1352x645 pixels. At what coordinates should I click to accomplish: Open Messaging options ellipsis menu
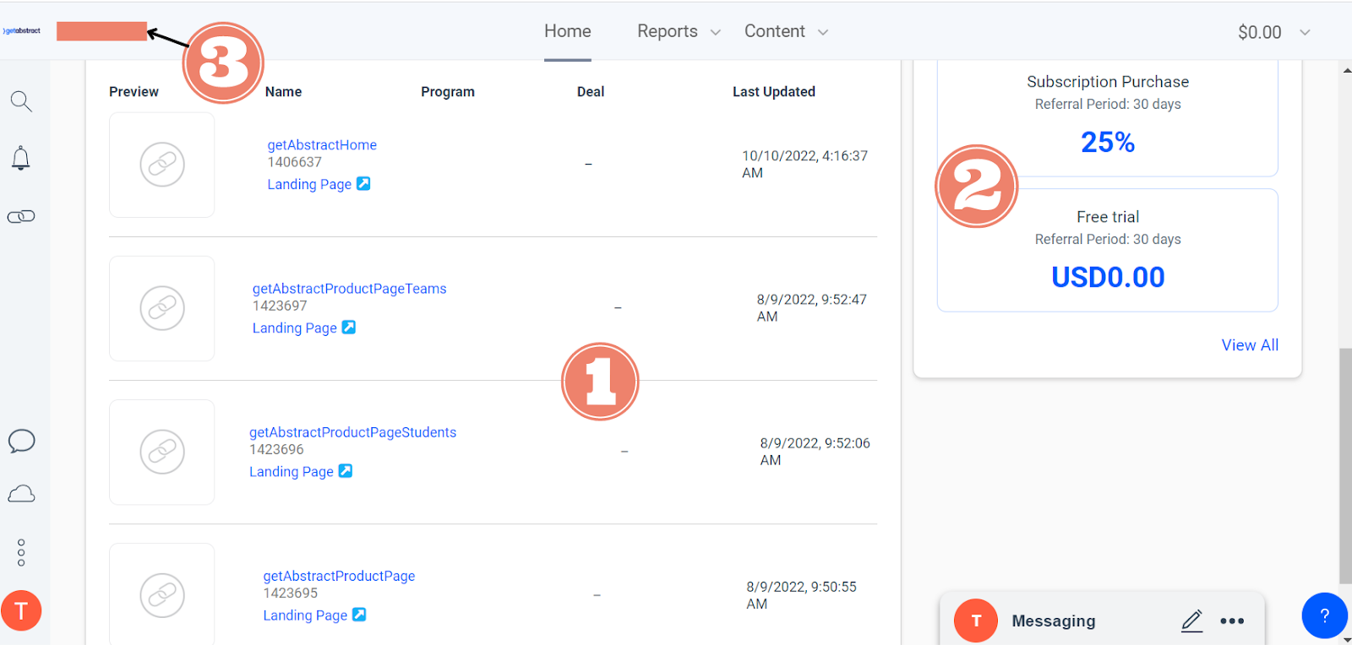[1232, 621]
